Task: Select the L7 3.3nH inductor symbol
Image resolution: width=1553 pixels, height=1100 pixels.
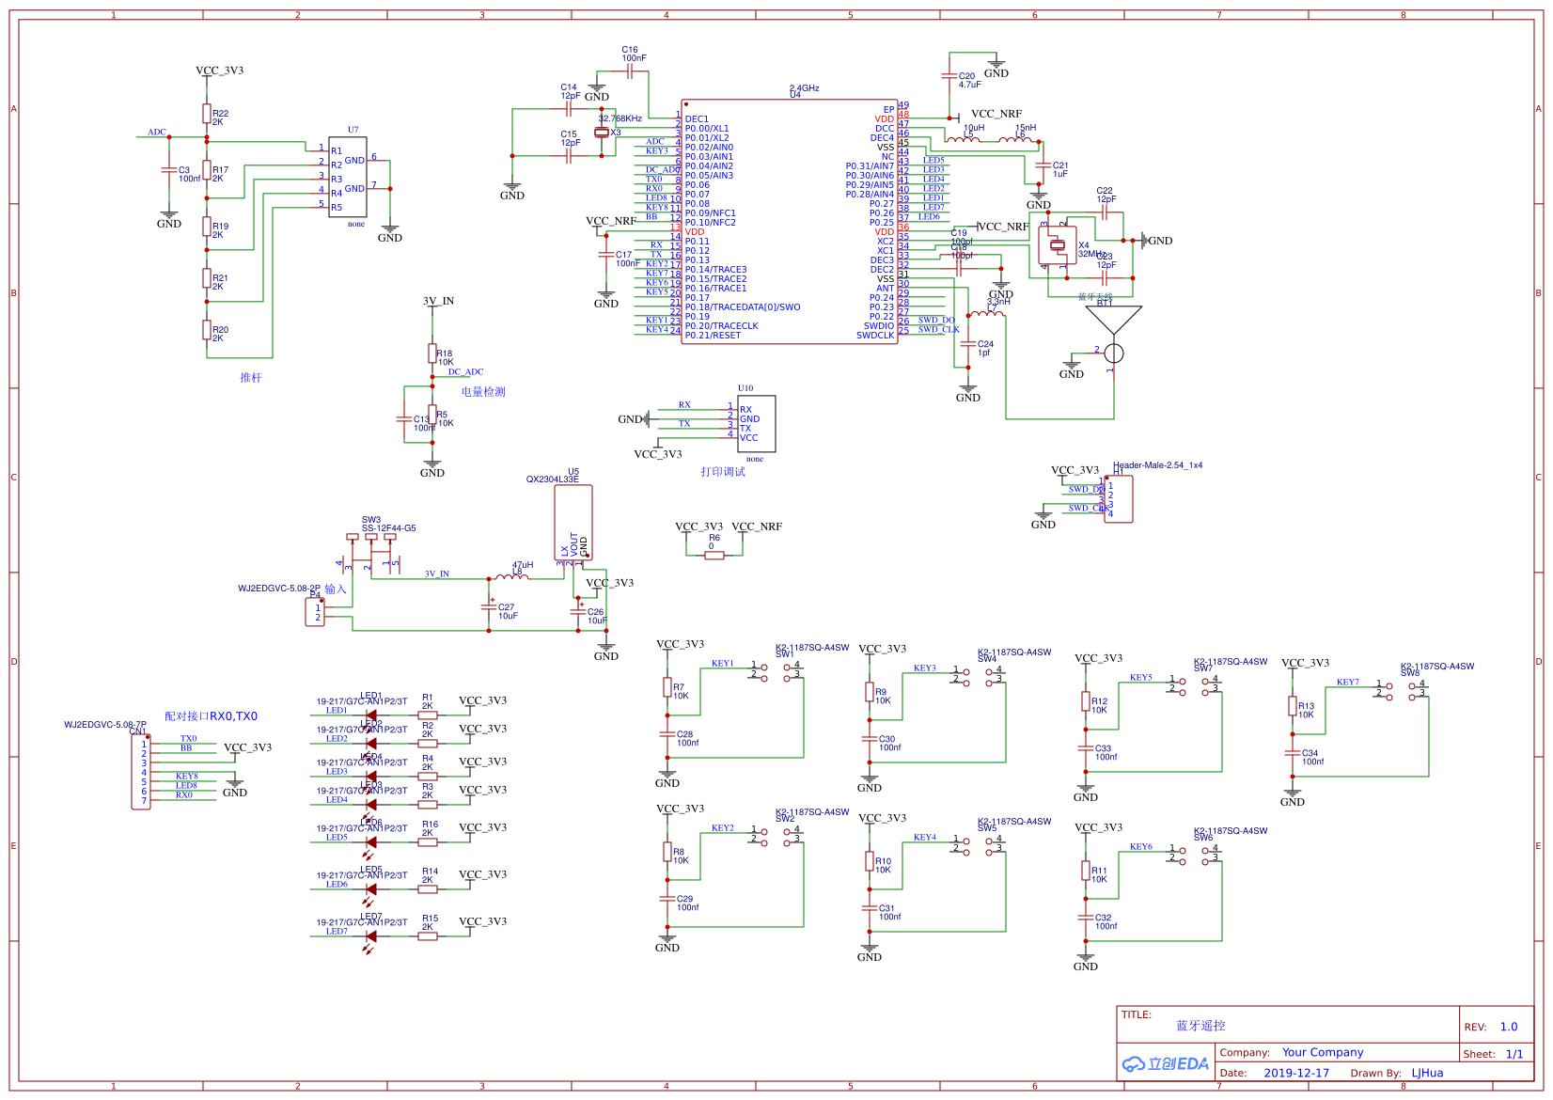Action: 986,312
